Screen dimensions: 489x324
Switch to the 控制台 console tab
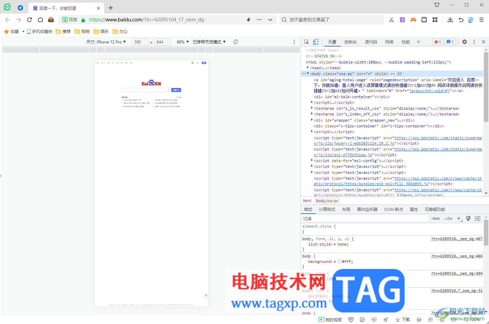350,42
